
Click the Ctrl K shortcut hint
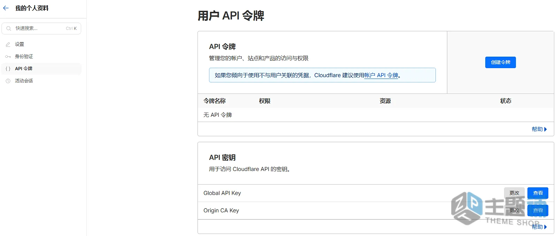[x=71, y=29]
